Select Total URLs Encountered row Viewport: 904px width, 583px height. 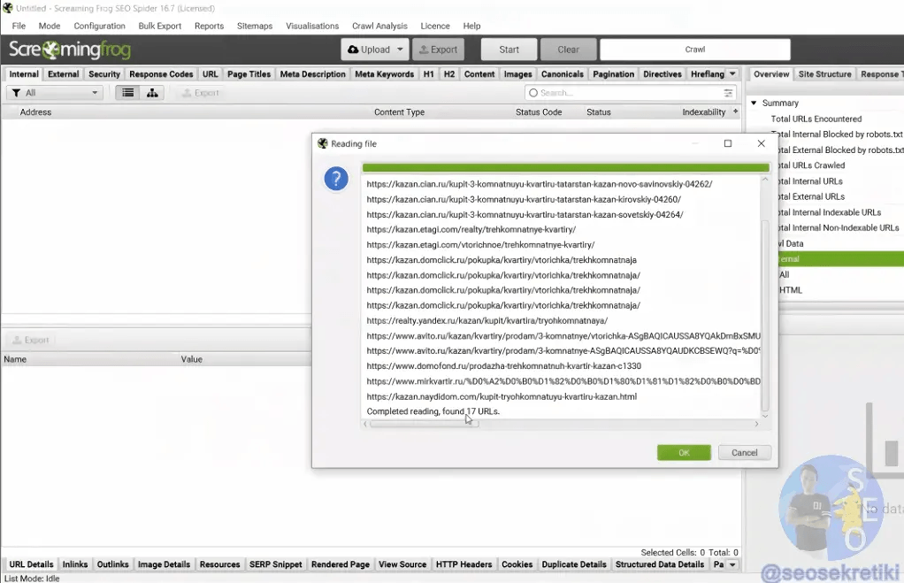(816, 119)
